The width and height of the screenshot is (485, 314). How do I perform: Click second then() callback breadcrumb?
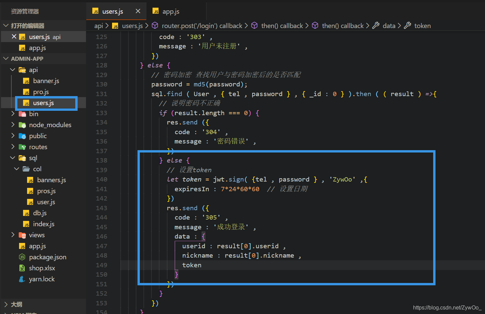tap(343, 26)
